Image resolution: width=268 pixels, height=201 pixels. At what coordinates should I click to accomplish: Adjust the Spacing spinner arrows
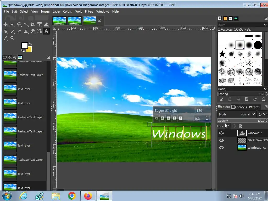[x=266, y=94]
